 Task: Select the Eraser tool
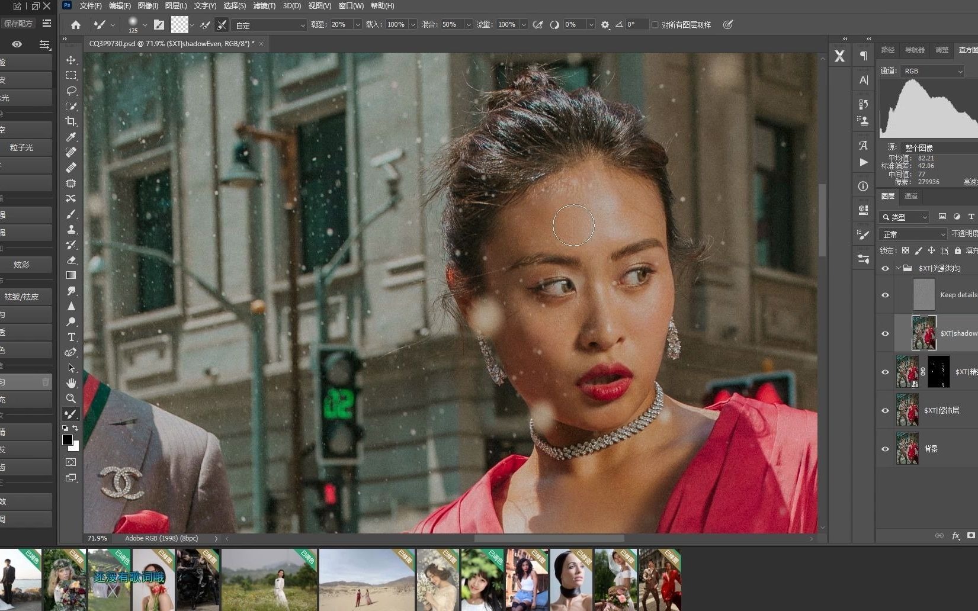pos(71,260)
